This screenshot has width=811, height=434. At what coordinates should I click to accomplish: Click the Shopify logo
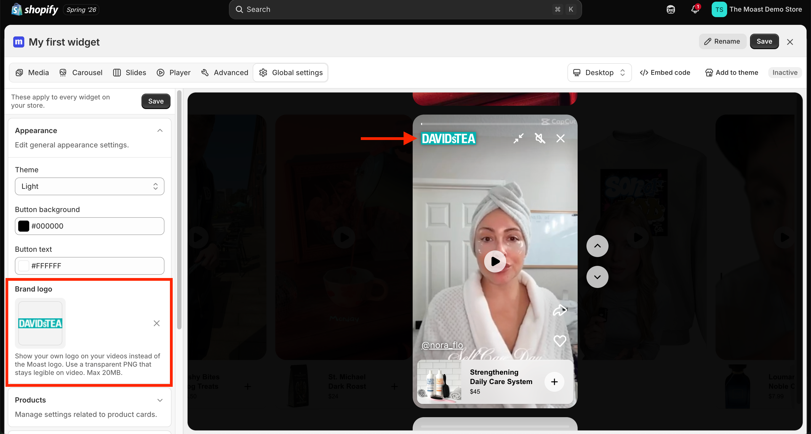[x=35, y=9]
